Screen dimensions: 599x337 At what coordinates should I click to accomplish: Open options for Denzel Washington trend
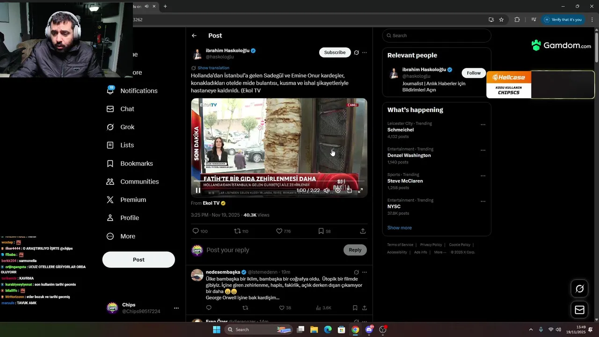(483, 151)
